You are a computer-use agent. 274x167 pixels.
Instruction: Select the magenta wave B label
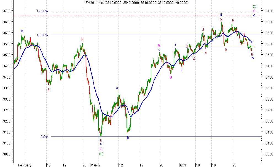click(171, 77)
